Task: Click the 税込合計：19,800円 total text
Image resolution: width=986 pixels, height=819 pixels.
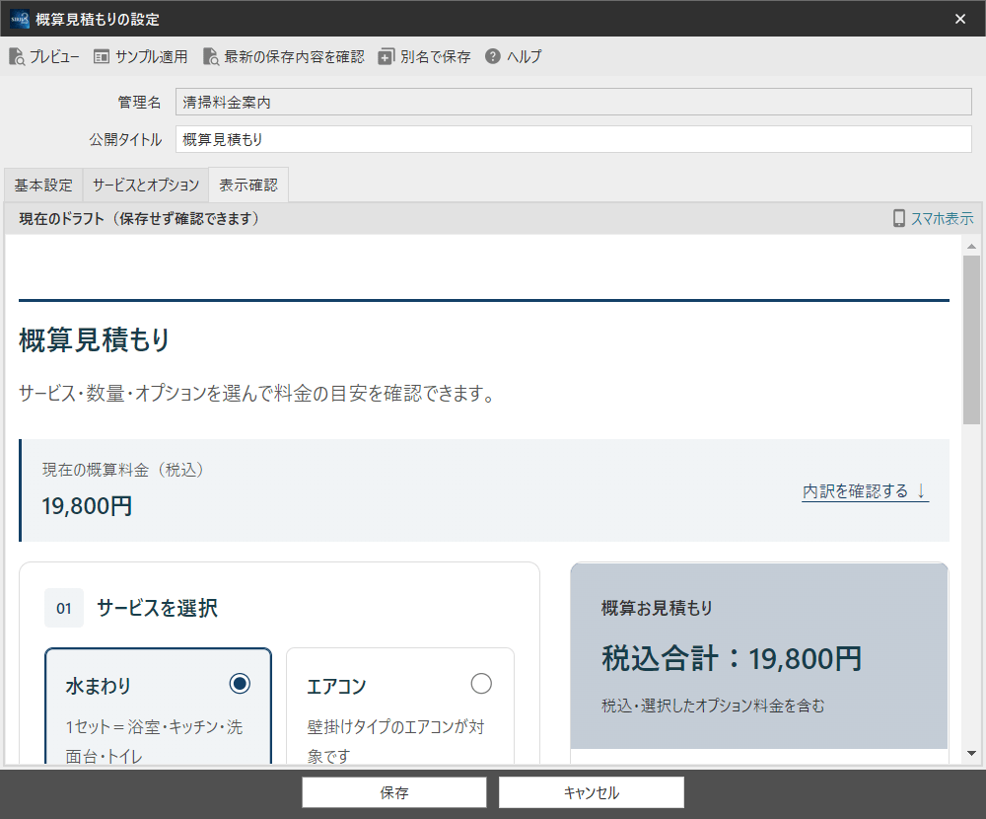Action: [732, 659]
